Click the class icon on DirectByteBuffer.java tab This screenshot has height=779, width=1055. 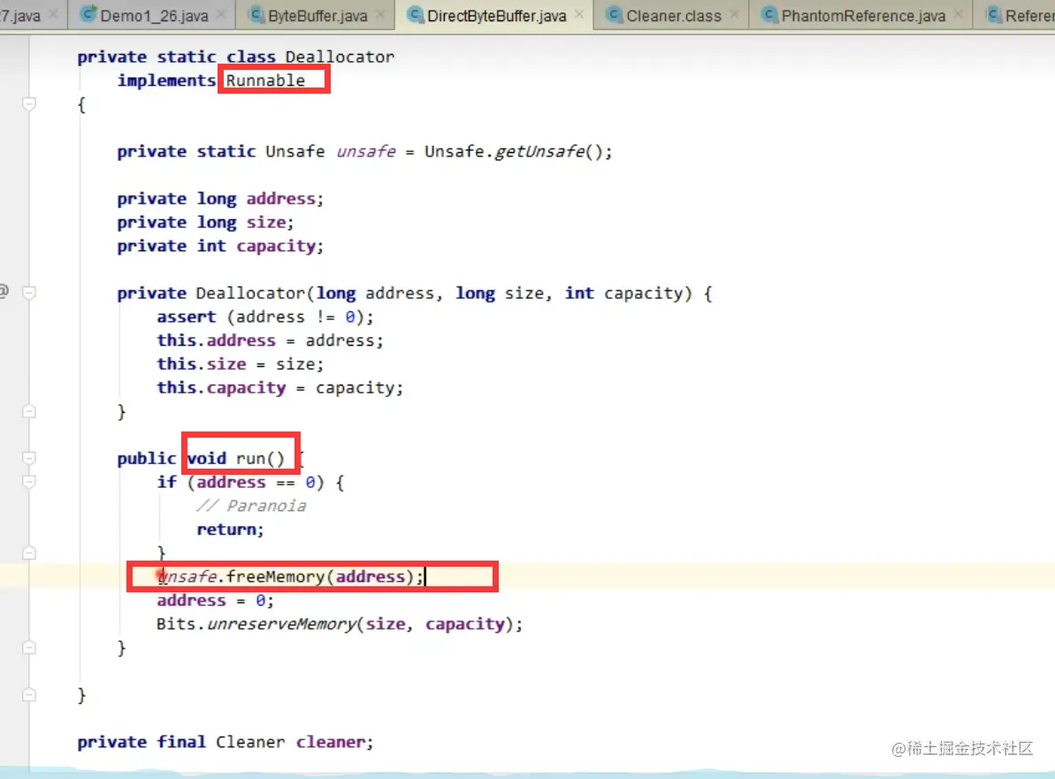coord(416,14)
